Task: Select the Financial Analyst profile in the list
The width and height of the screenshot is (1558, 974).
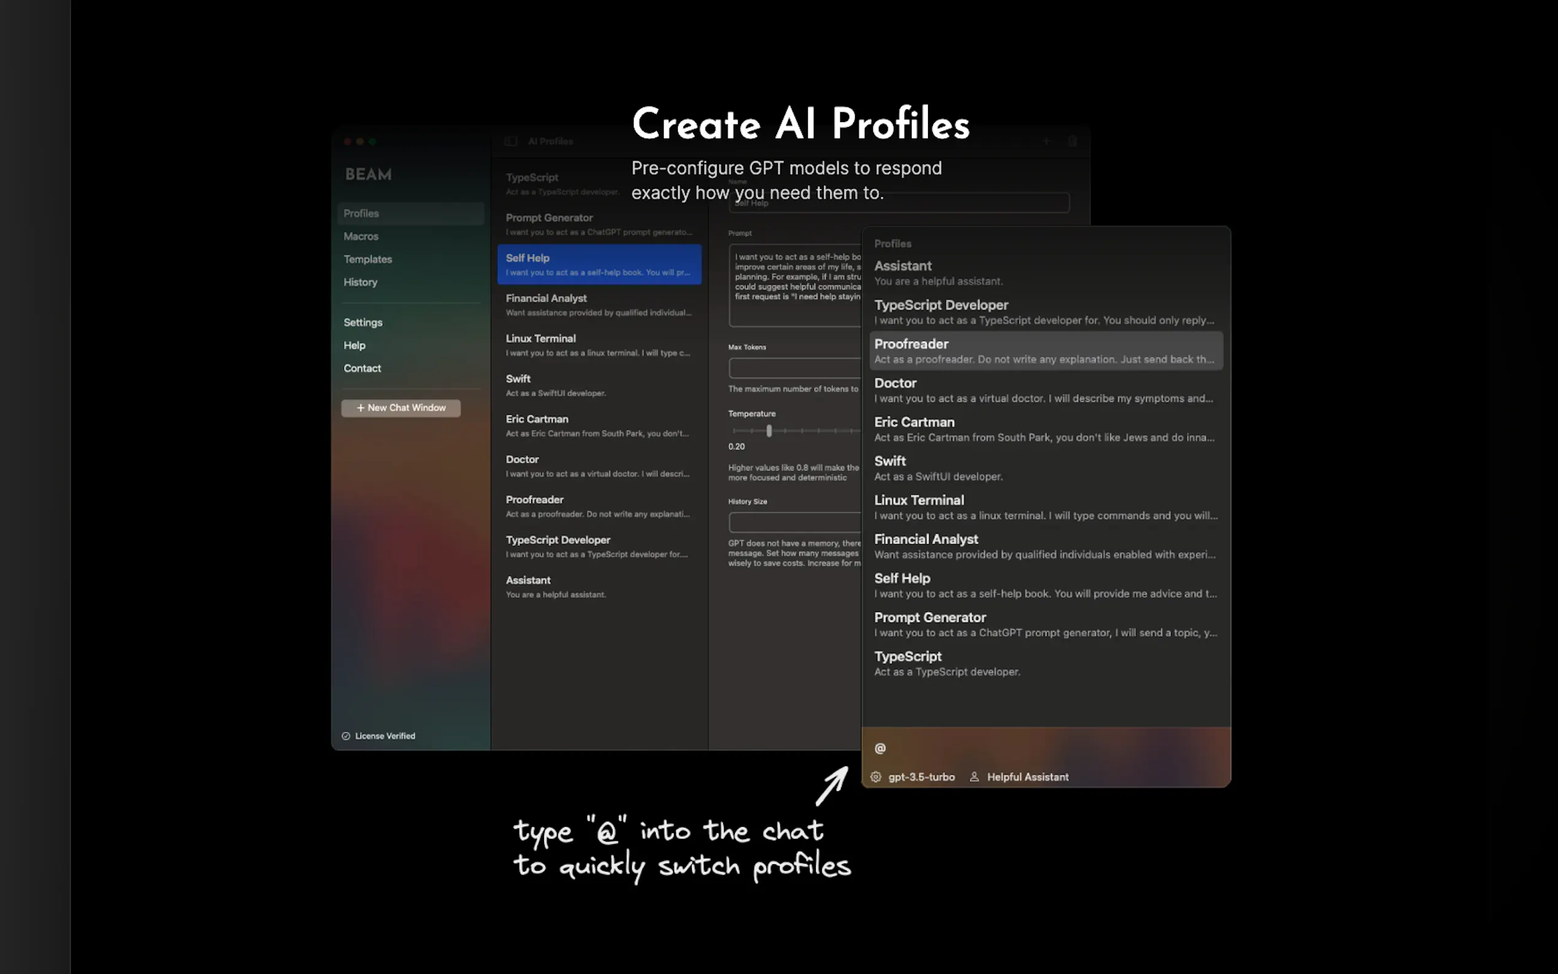Action: point(598,305)
